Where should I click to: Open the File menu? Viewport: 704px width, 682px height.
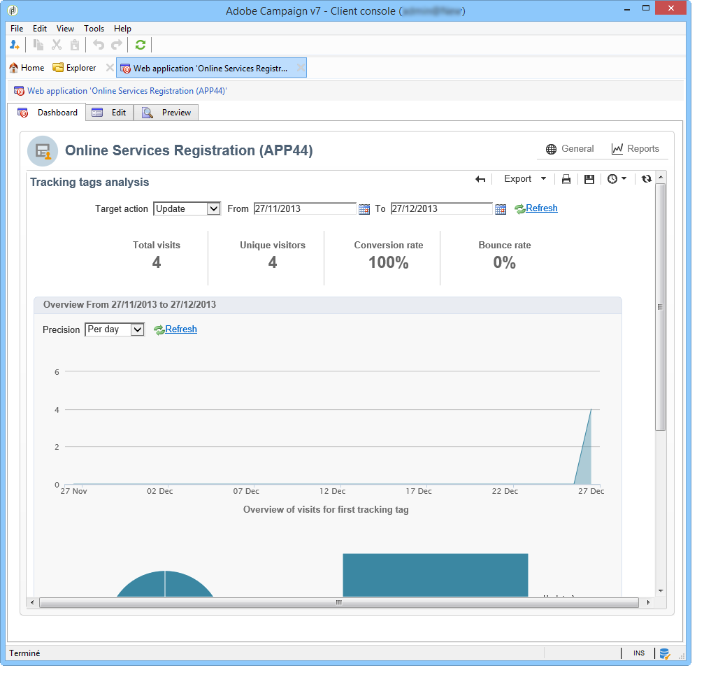17,28
